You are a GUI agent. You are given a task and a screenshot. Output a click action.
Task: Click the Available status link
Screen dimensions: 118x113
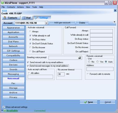[12, 111]
